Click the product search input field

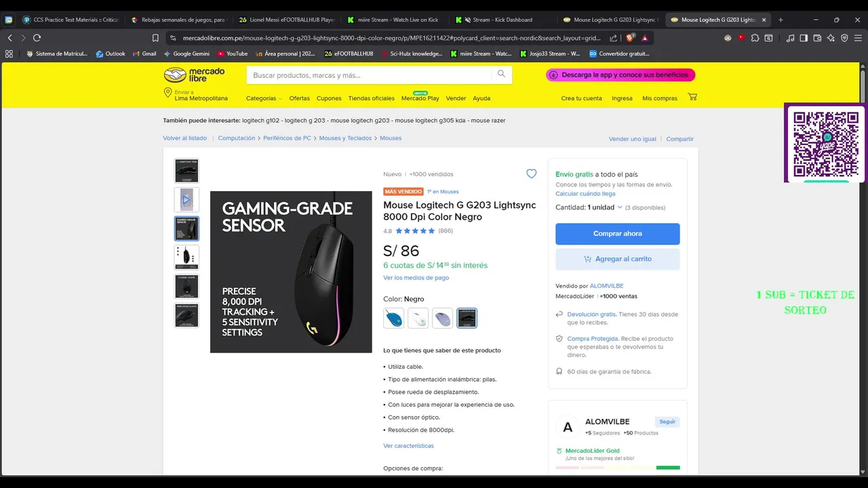(x=370, y=75)
